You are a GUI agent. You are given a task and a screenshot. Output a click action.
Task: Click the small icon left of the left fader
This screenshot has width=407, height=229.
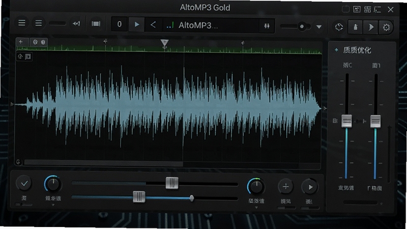pyautogui.click(x=335, y=121)
